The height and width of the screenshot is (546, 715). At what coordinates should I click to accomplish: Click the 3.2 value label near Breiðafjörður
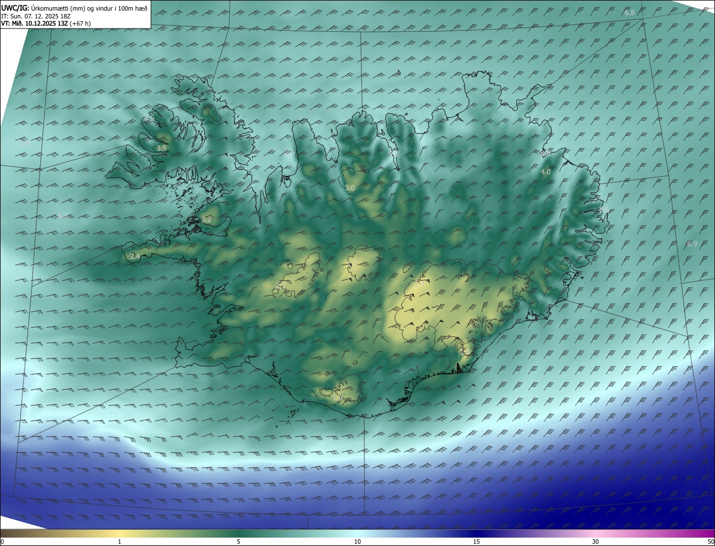[207, 220]
